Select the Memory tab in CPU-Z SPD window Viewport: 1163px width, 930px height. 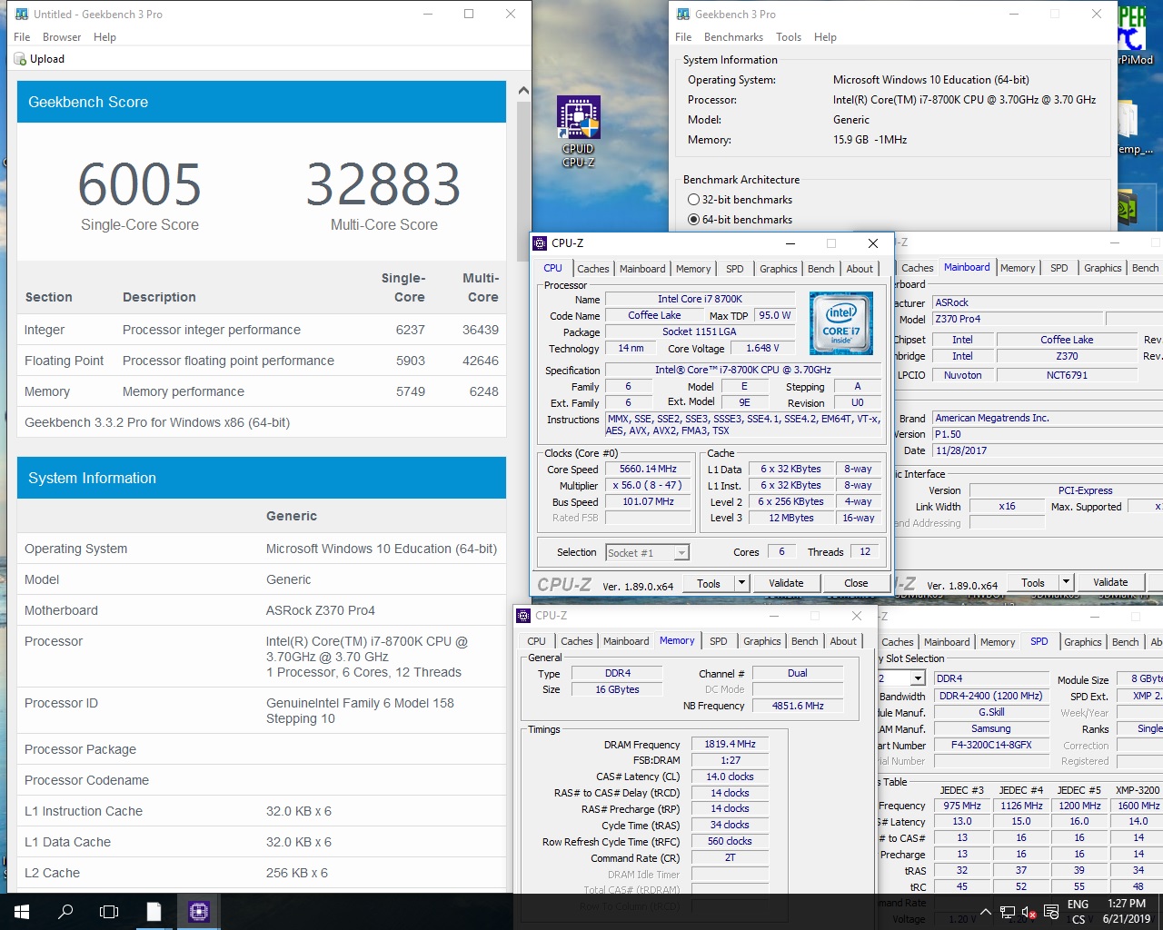coord(998,642)
